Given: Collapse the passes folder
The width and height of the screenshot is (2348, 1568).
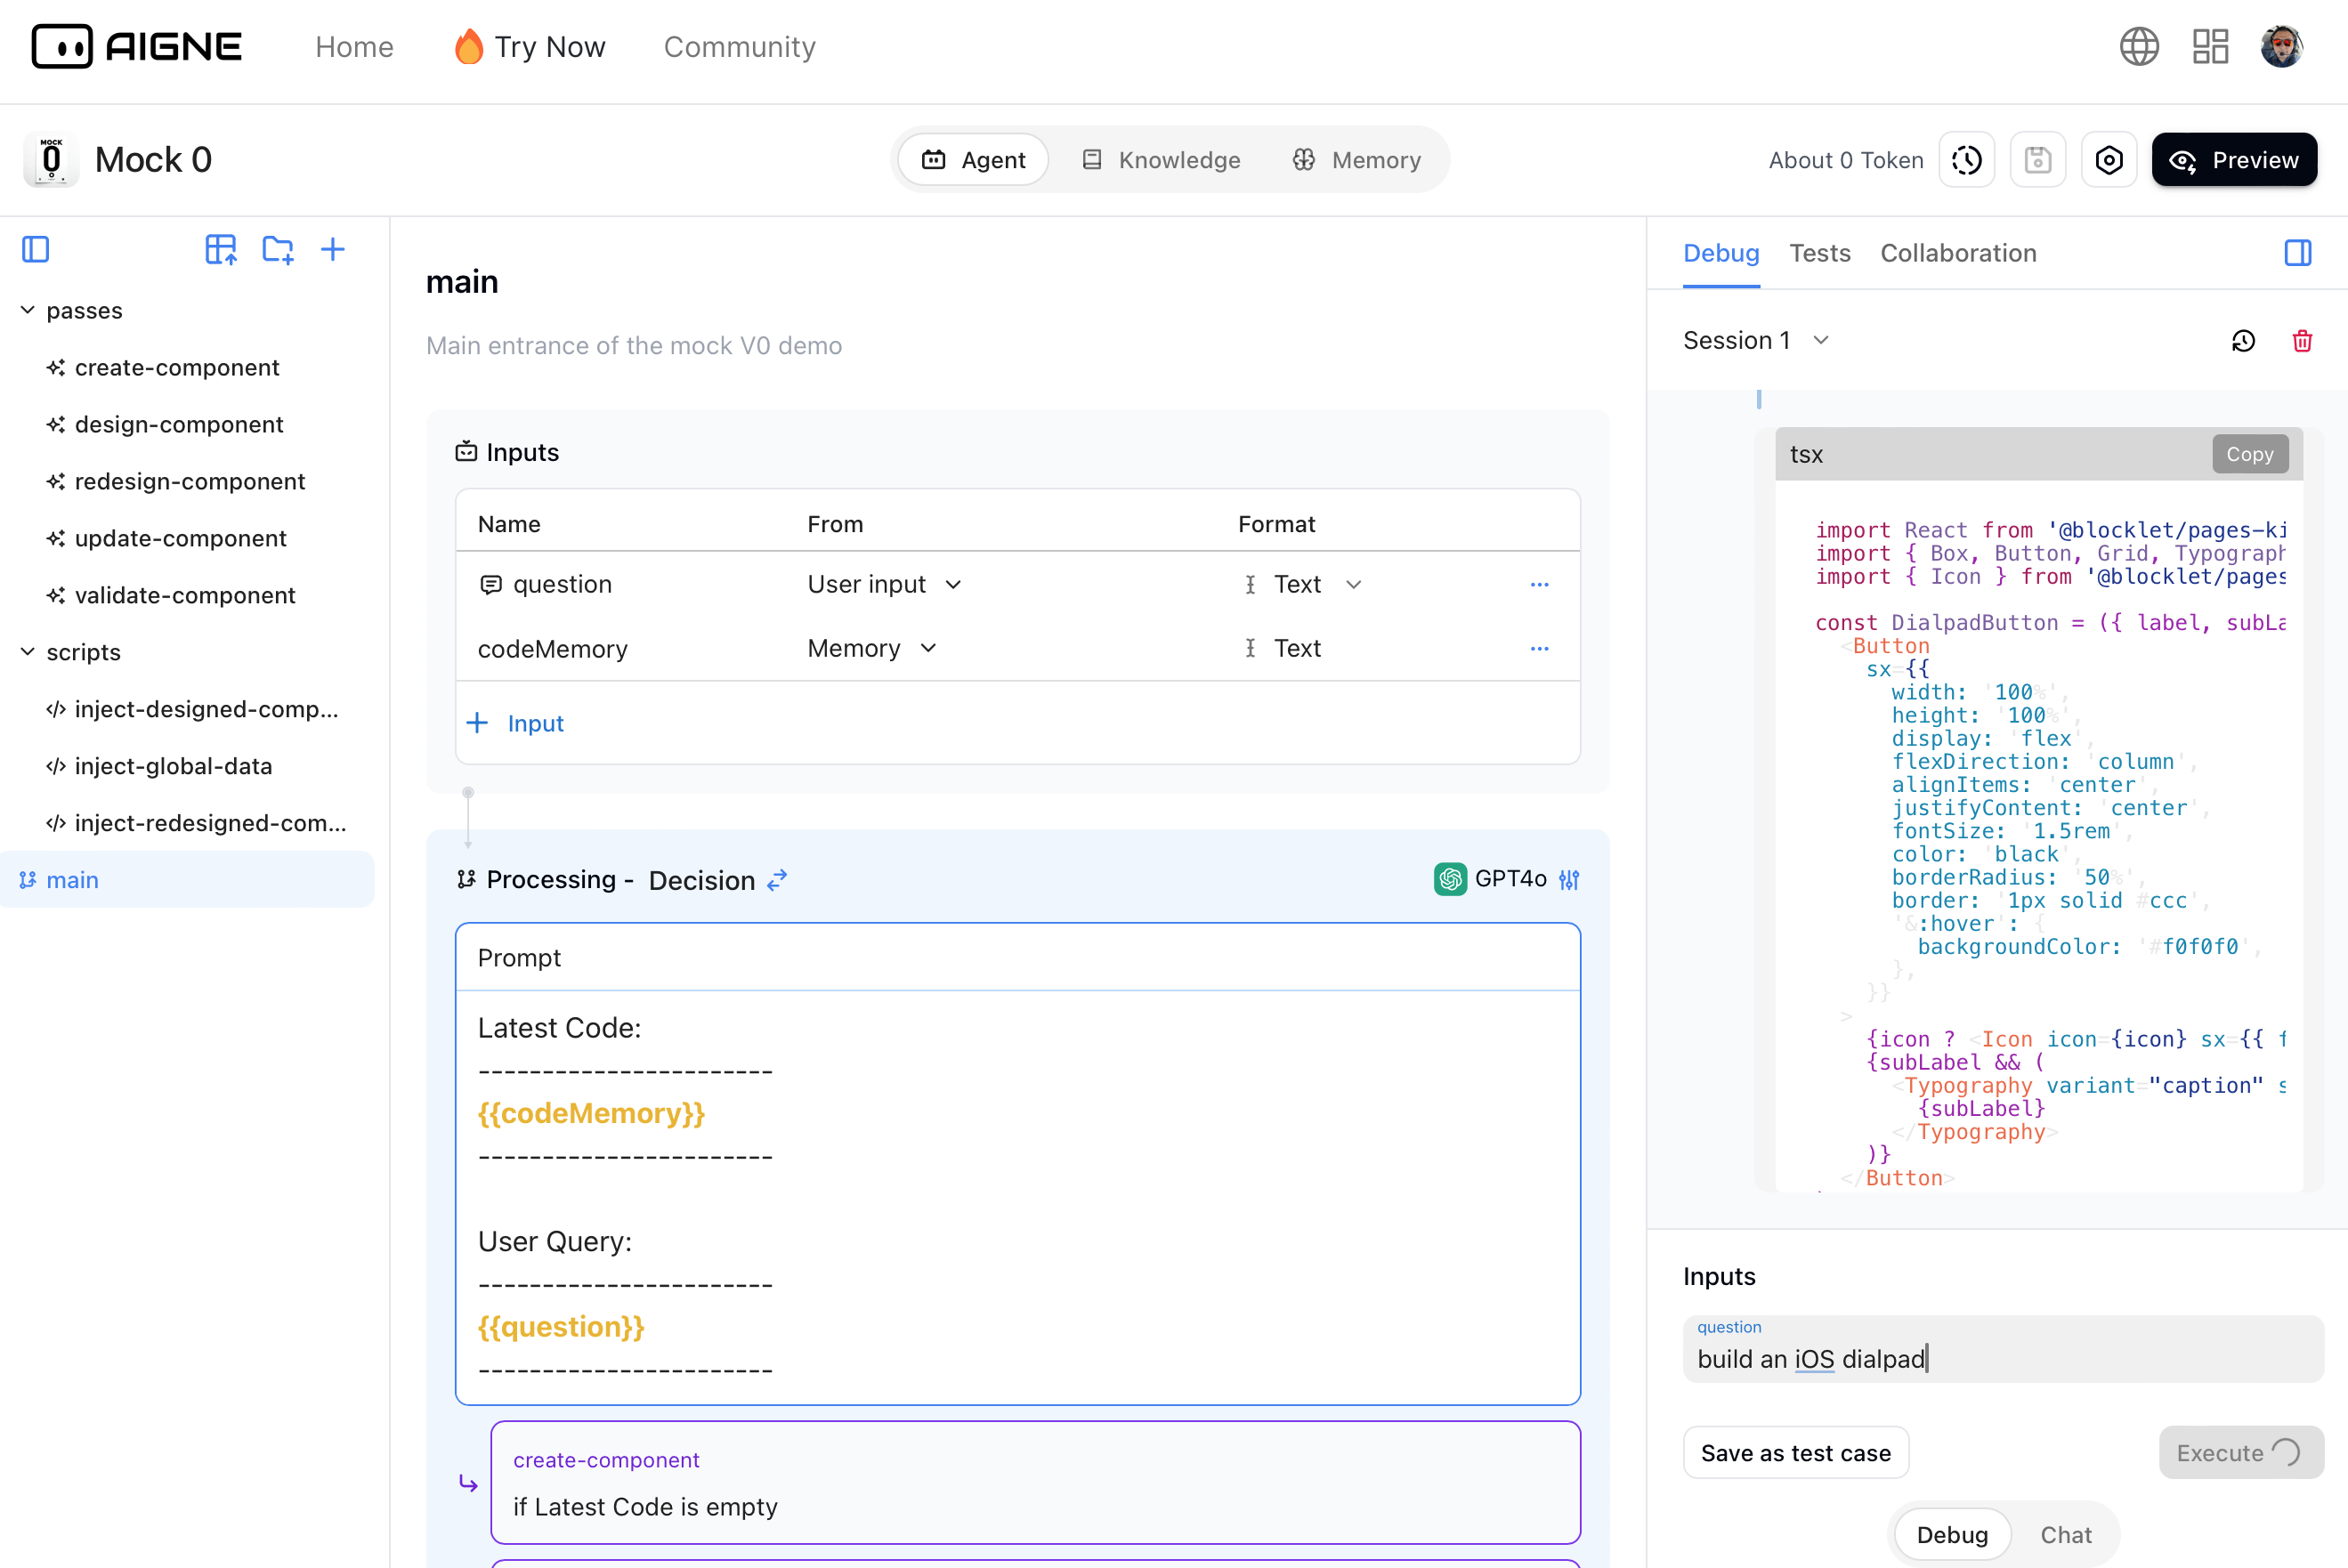Looking at the screenshot, I should [x=28, y=310].
